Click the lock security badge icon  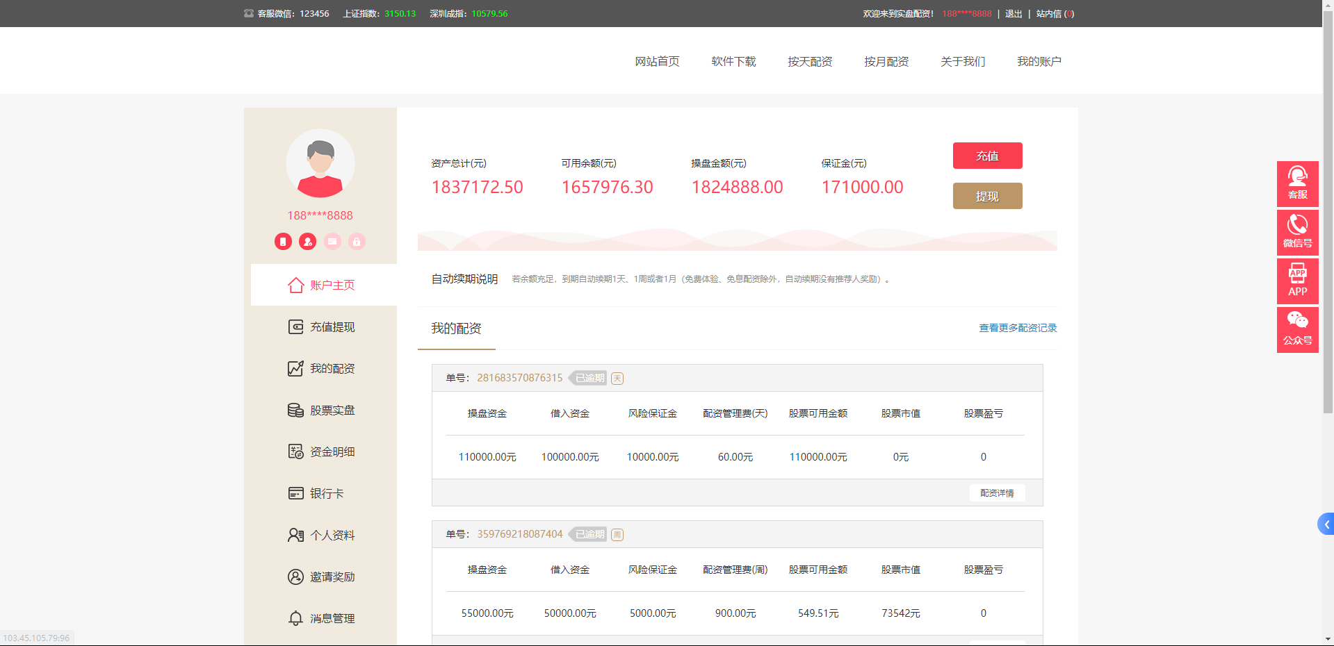coord(357,242)
